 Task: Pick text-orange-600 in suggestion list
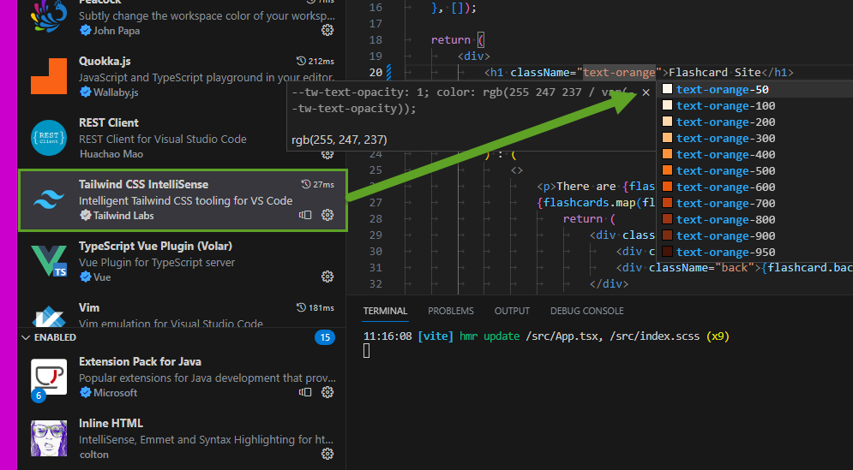pyautogui.click(x=754, y=187)
